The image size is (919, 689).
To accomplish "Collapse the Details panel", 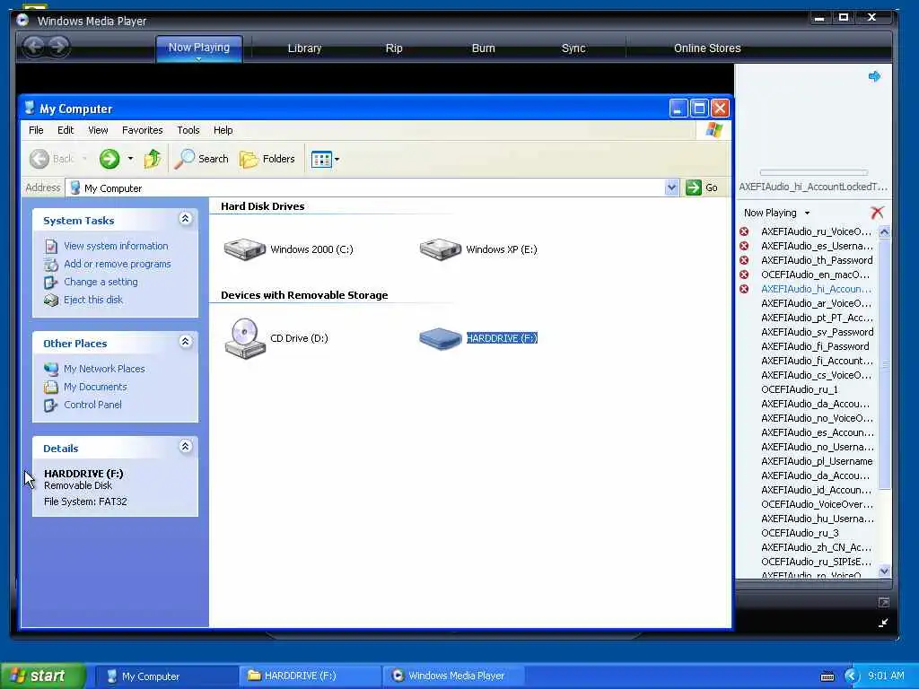I will [185, 447].
